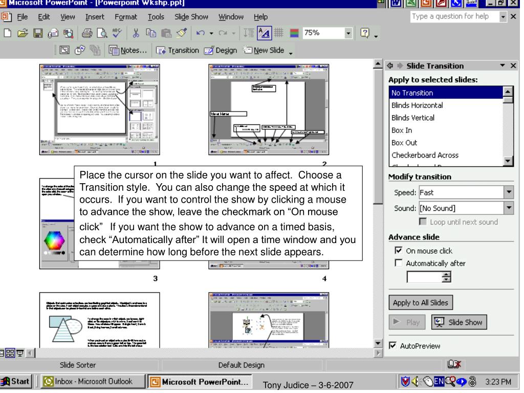This screenshot has width=524, height=393.
Task: Open an existing file icon
Action: click(x=23, y=33)
